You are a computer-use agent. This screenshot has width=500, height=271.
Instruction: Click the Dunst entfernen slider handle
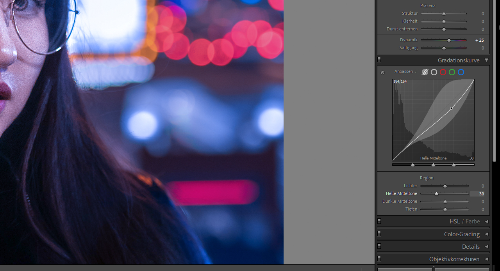444,29
